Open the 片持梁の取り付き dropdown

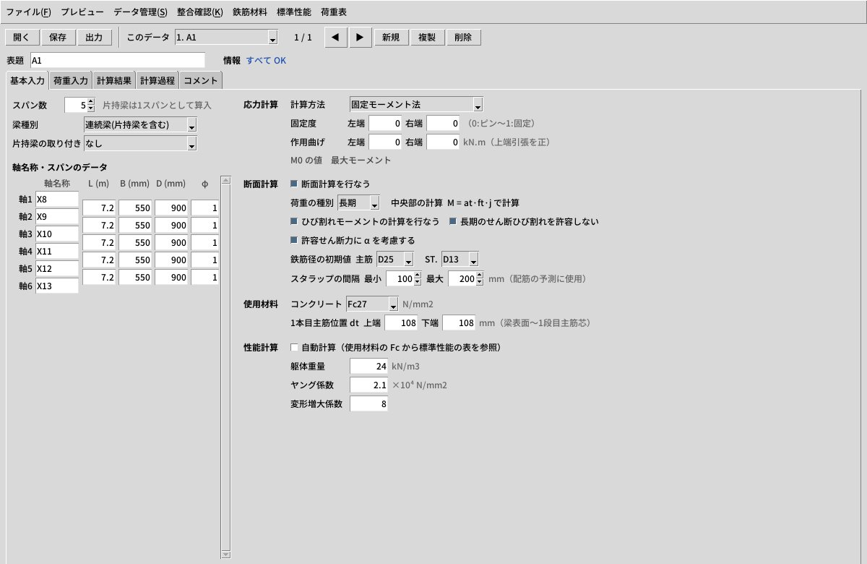pyautogui.click(x=140, y=144)
